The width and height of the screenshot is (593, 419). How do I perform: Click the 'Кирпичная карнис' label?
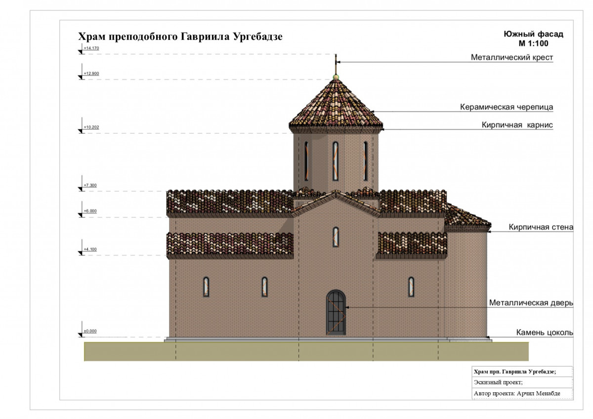(x=517, y=125)
